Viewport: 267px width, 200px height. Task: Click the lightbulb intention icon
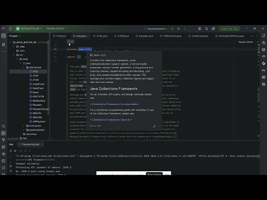(x=70, y=45)
